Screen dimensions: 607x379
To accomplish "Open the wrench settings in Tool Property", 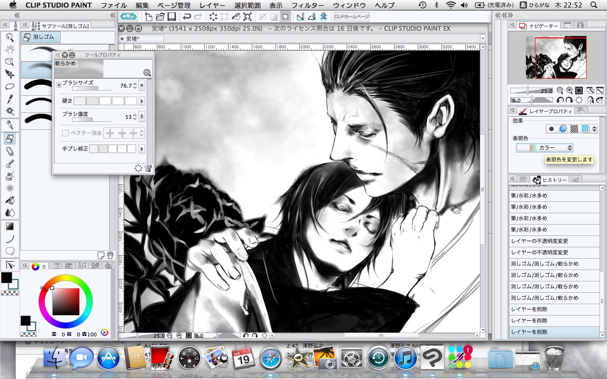I will [x=148, y=168].
